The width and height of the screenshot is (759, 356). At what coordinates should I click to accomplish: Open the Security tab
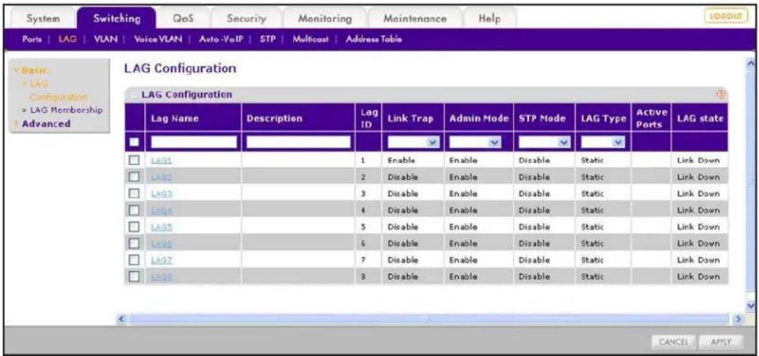coord(247,19)
